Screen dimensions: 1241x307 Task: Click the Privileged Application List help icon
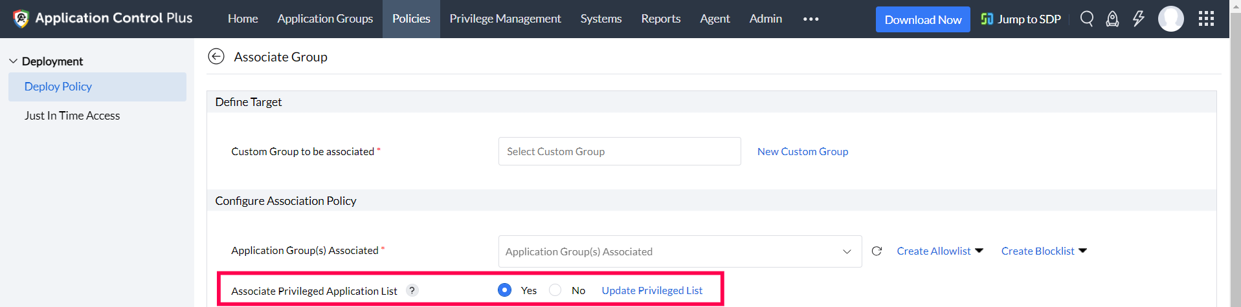(x=412, y=291)
